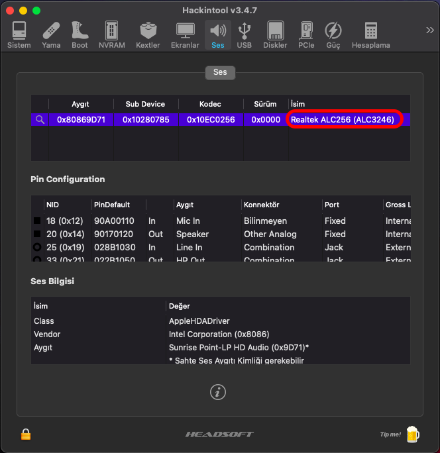Click the info button at bottom
The image size is (440, 453).
tap(218, 392)
